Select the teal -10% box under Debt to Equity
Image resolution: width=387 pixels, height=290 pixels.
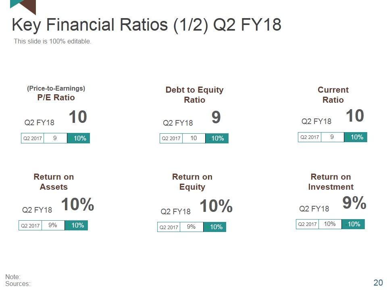217,138
